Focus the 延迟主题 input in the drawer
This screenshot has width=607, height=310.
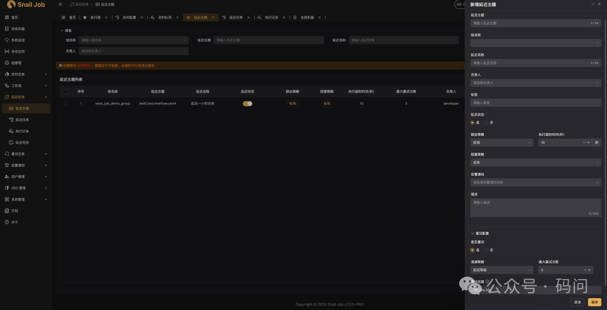coord(536,23)
